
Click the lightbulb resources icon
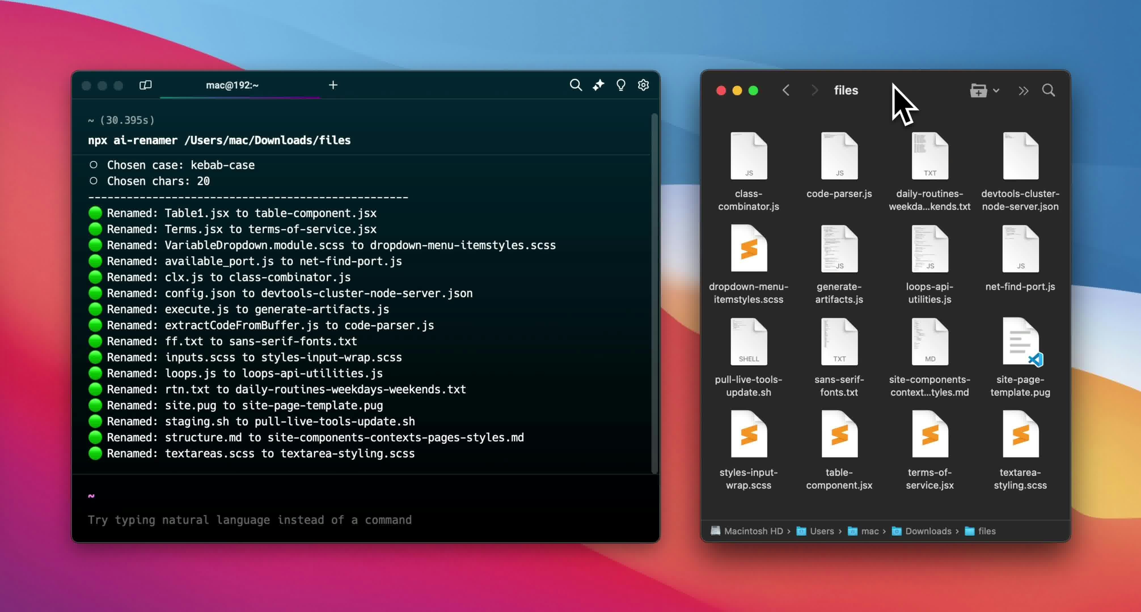(x=621, y=85)
